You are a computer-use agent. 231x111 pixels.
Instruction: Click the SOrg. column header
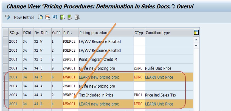point(15,33)
